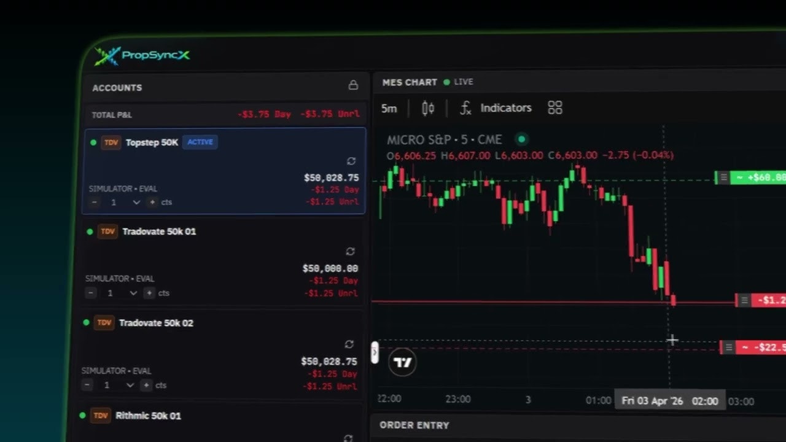The image size is (786, 442).
Task: Click TDV badge on Rithmic 50k 01
Action: coord(100,416)
